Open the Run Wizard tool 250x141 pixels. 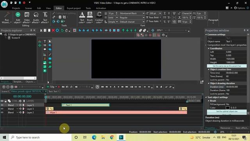(x=7, y=18)
